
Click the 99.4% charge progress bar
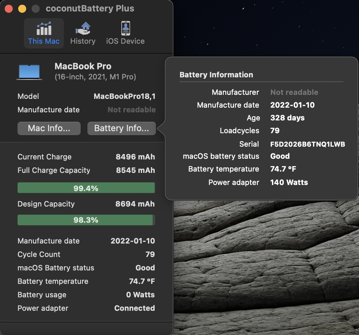click(86, 188)
